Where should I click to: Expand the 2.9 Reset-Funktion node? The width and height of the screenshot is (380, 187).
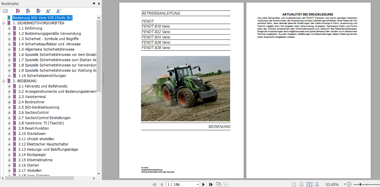[9, 128]
